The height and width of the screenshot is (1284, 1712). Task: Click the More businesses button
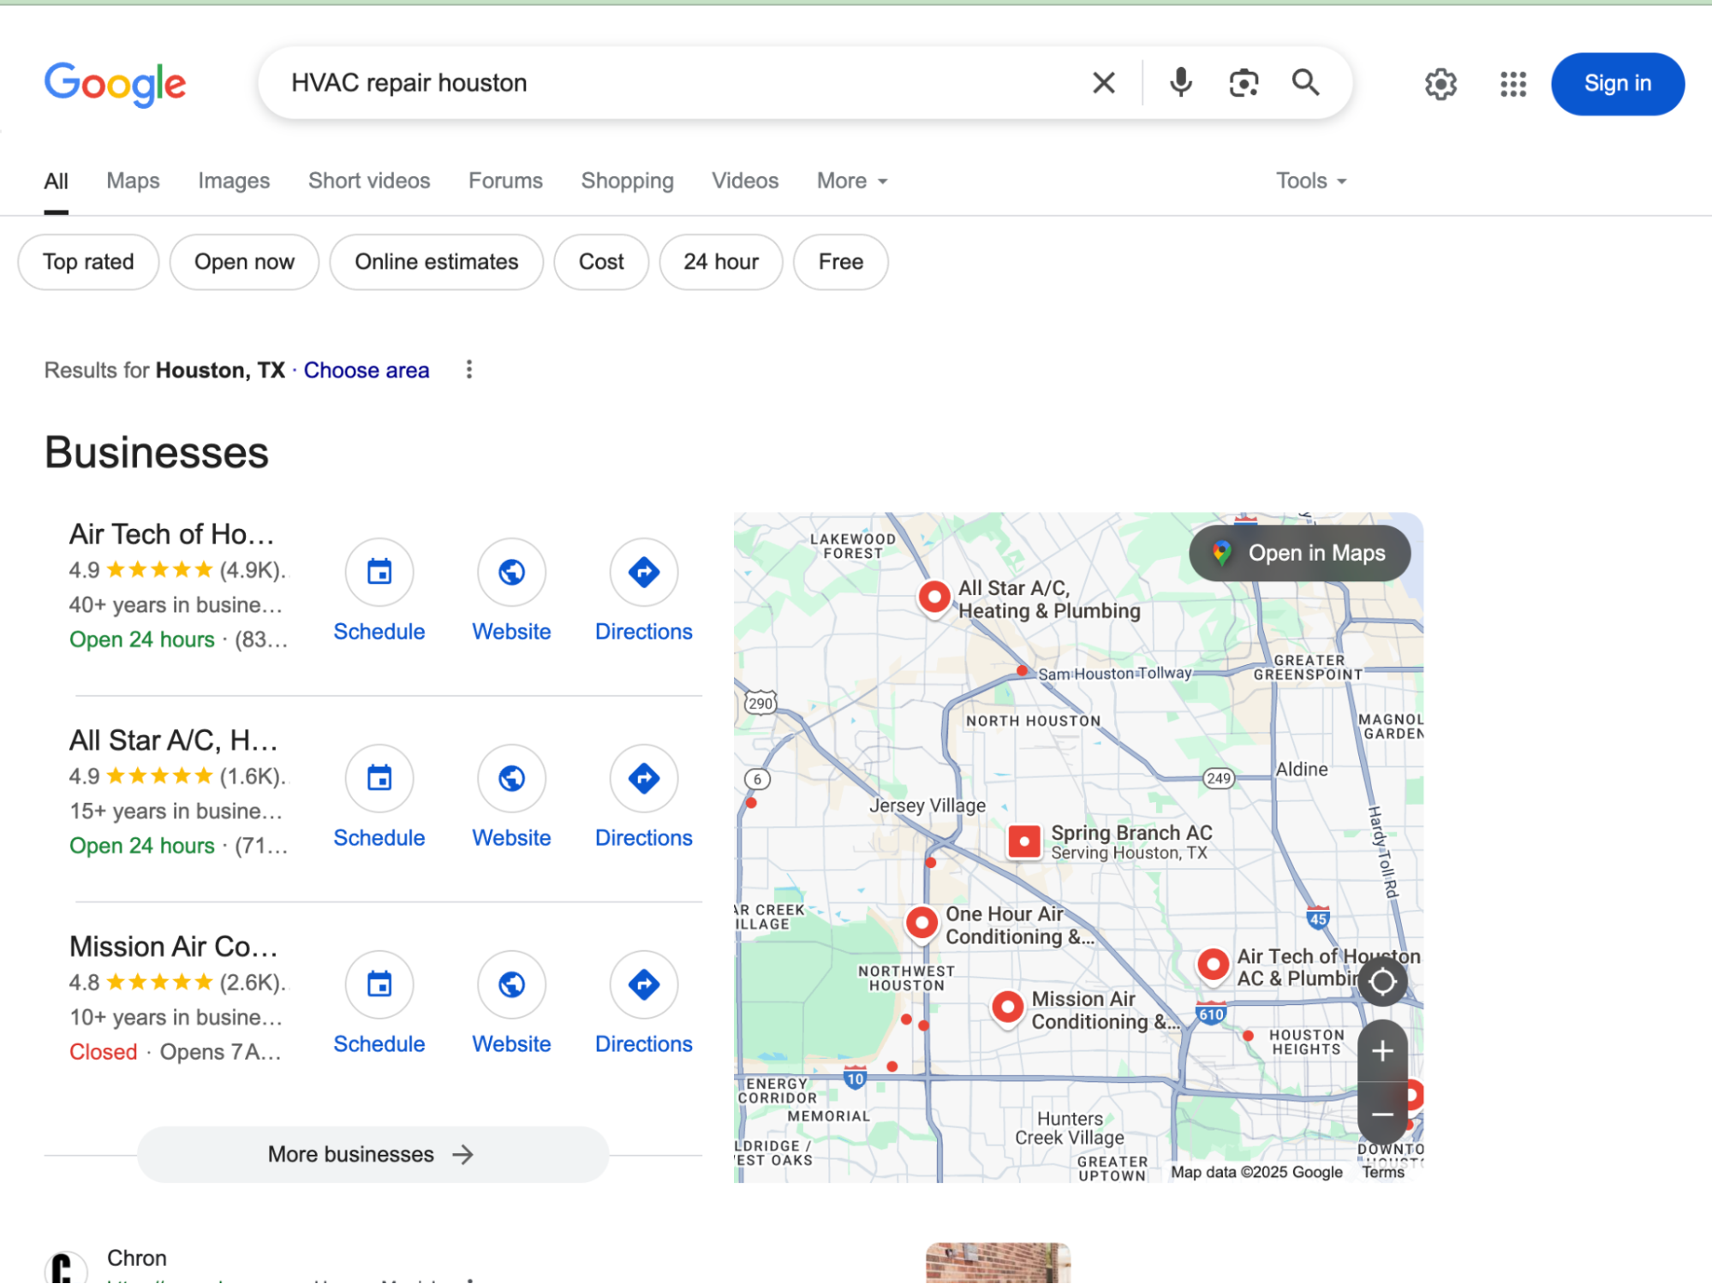(372, 1154)
